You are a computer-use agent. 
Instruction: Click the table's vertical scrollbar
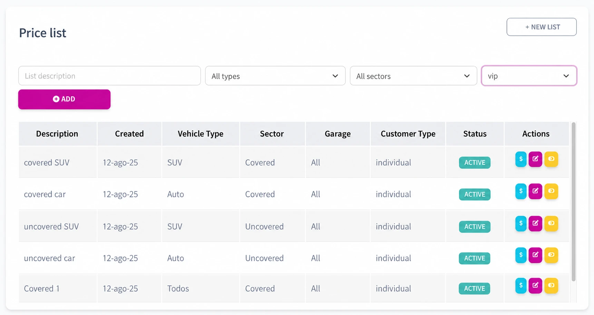point(573,202)
